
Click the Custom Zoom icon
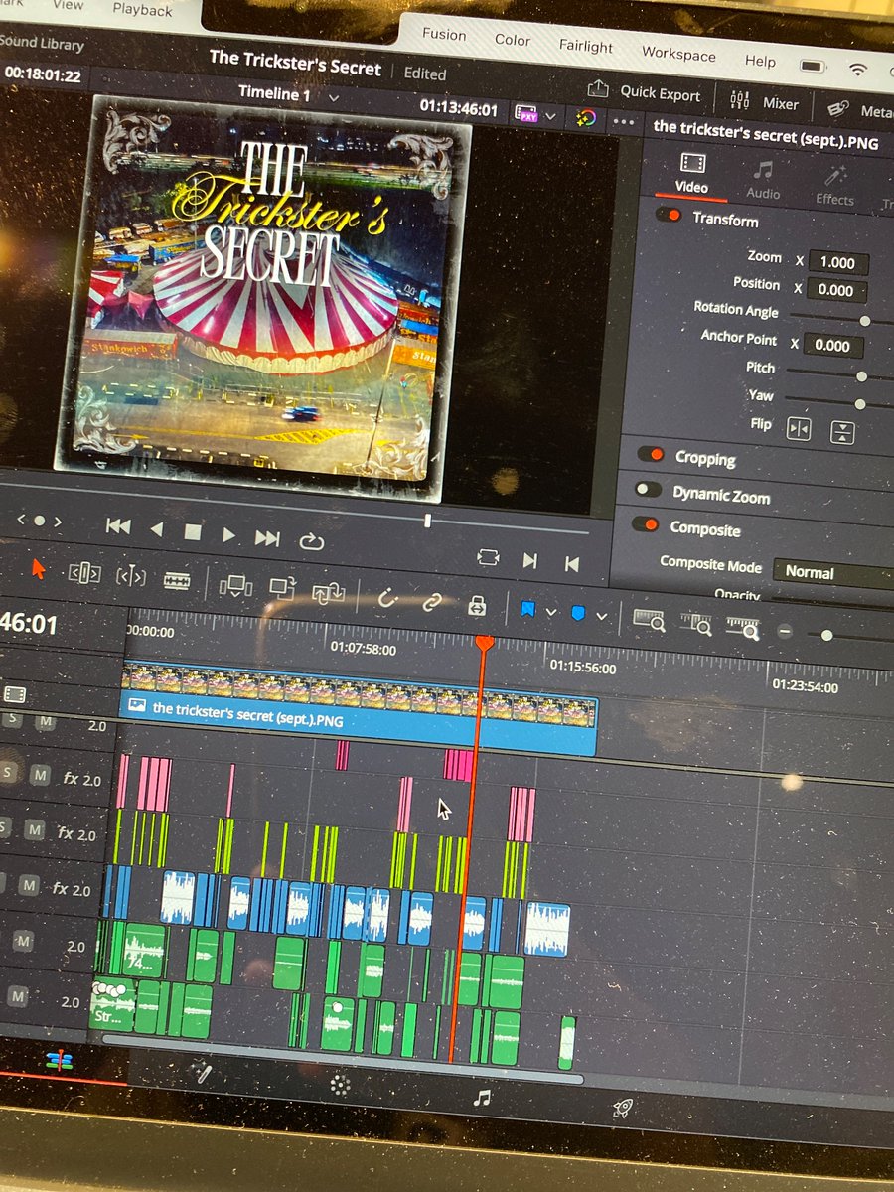click(743, 628)
